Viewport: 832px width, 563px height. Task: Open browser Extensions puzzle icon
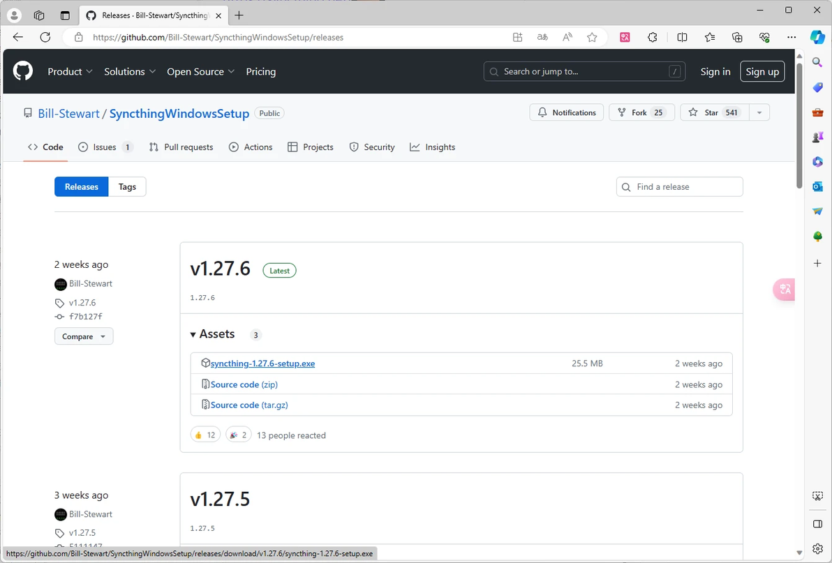652,37
